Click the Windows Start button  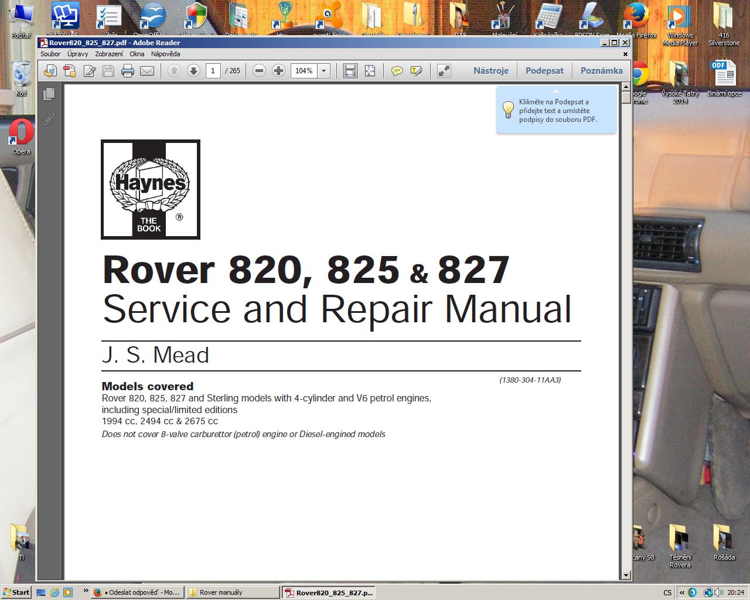(x=16, y=592)
